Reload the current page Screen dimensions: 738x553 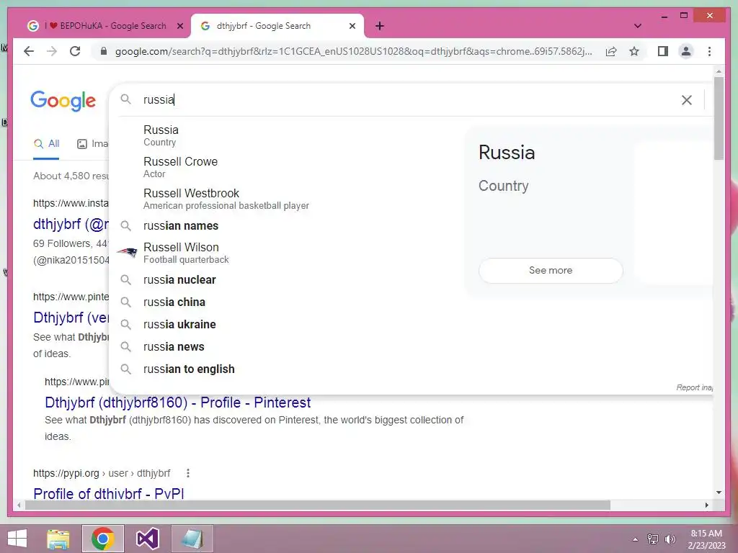(x=75, y=51)
